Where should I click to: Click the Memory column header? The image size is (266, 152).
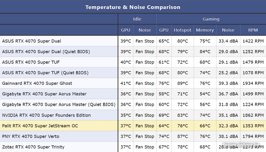click(205, 30)
